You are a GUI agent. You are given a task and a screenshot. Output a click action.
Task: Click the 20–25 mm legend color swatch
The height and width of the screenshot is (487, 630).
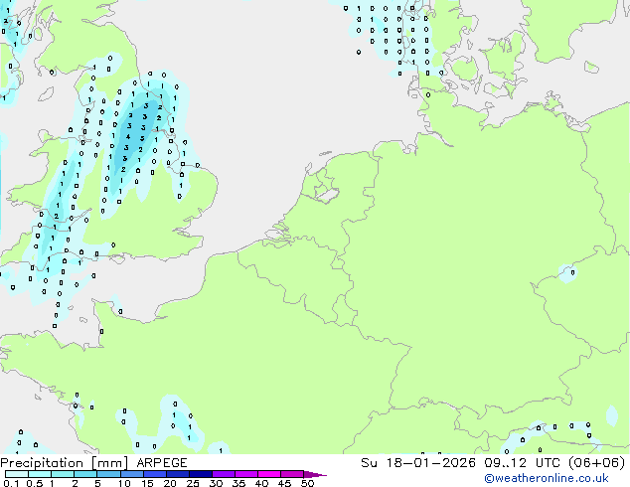tap(177, 474)
